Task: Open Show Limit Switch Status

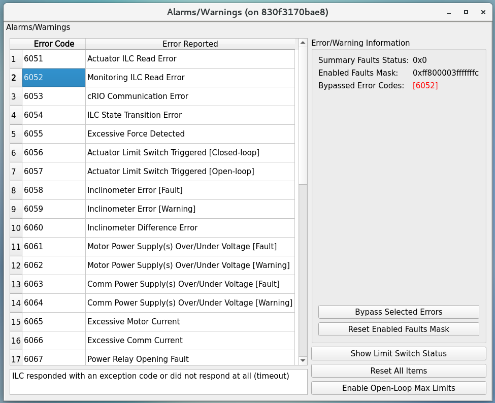Action: [399, 353]
